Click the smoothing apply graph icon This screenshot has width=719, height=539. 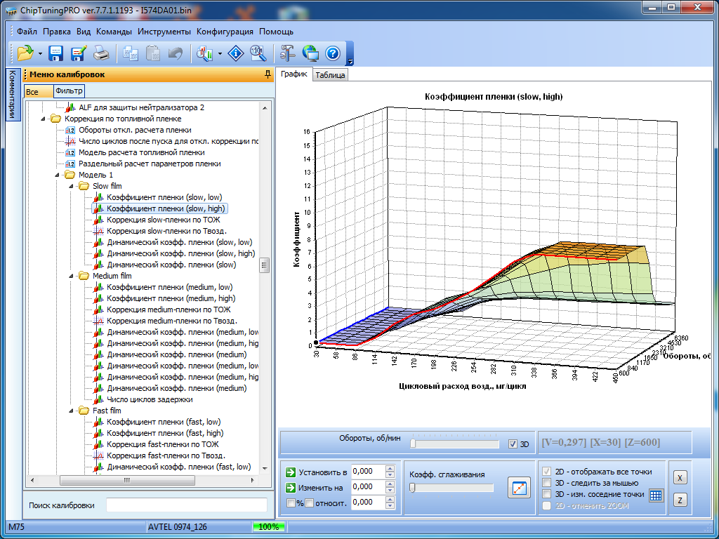[520, 488]
